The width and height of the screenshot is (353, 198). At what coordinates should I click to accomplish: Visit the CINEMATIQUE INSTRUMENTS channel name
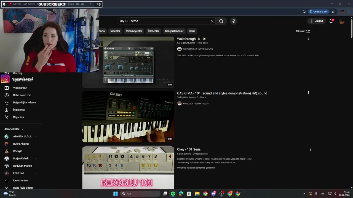pyautogui.click(x=198, y=49)
